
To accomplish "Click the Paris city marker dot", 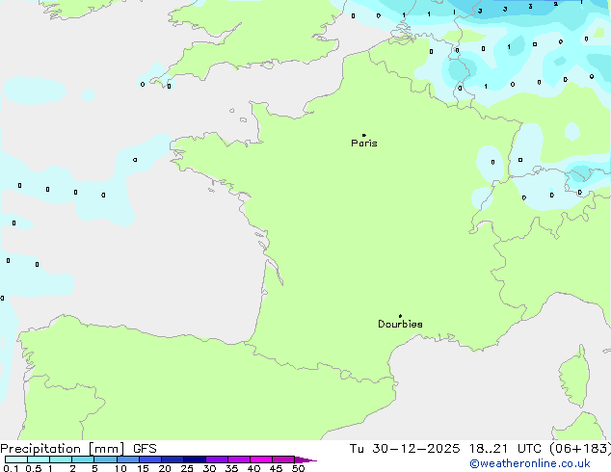I will (x=363, y=135).
